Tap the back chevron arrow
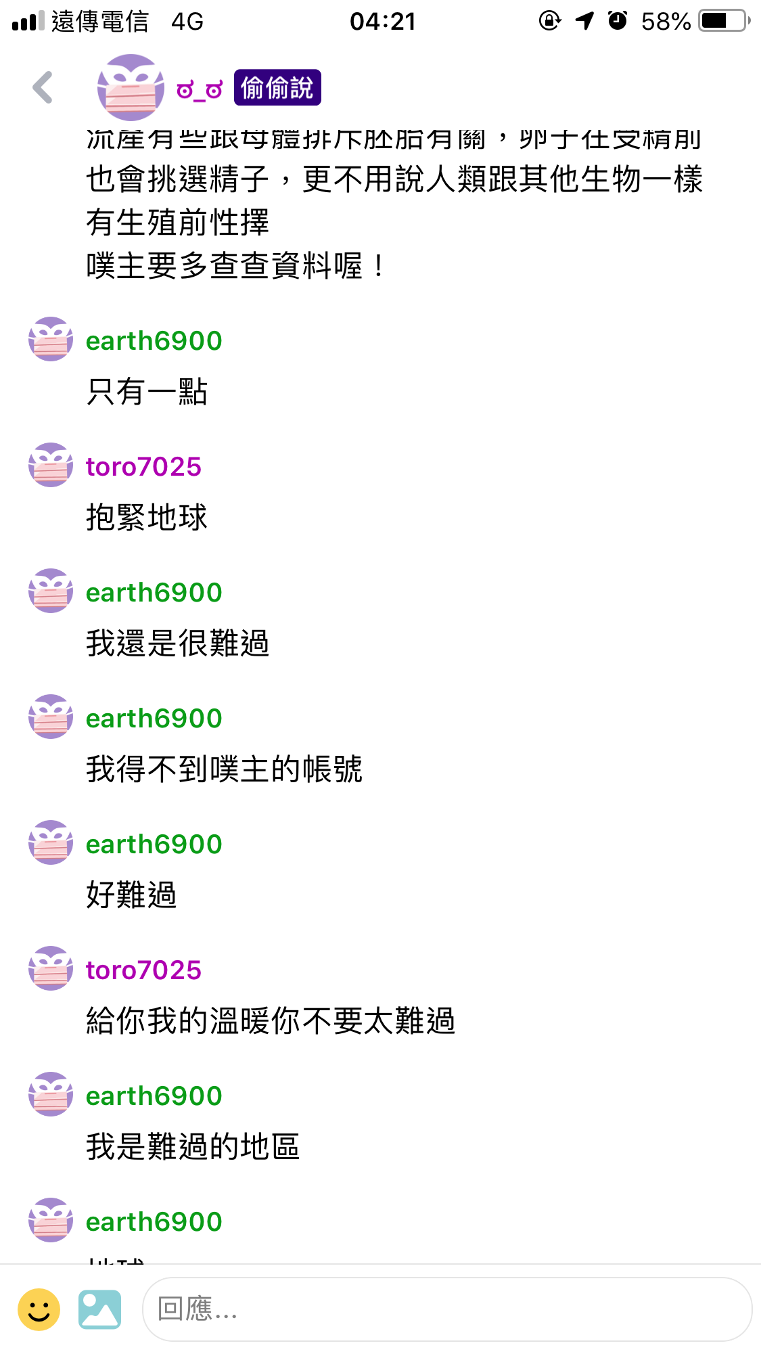Screen dimensions: 761x1354 tap(43, 87)
